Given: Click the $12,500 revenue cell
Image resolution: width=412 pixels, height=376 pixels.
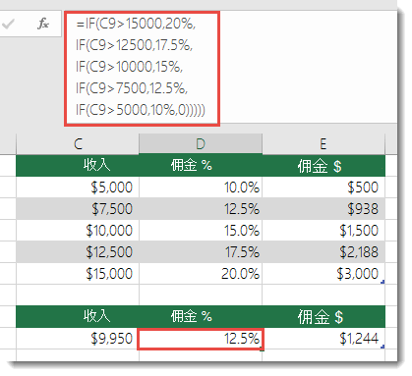Looking at the screenshot, I should [x=78, y=252].
